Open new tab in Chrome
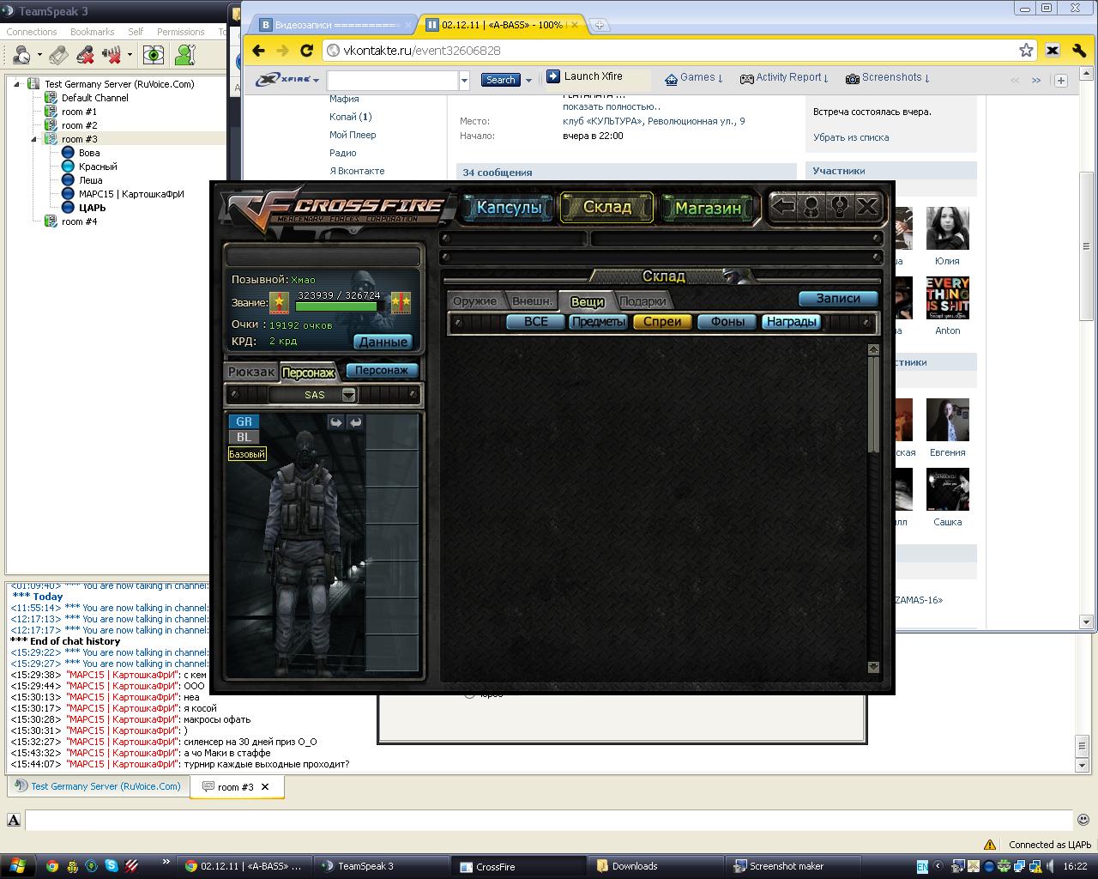 (x=600, y=25)
